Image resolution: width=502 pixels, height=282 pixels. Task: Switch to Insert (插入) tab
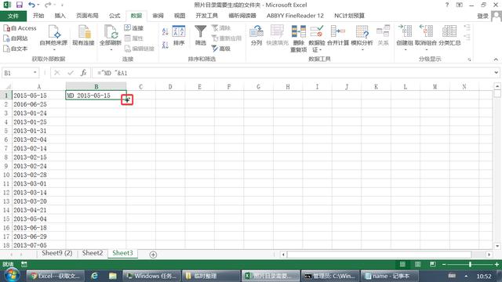pos(60,16)
